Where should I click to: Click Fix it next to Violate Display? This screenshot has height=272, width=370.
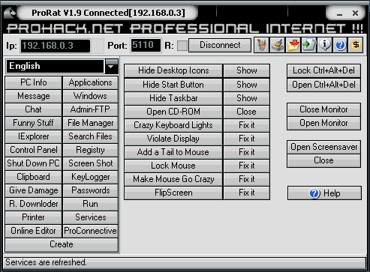[247, 139]
